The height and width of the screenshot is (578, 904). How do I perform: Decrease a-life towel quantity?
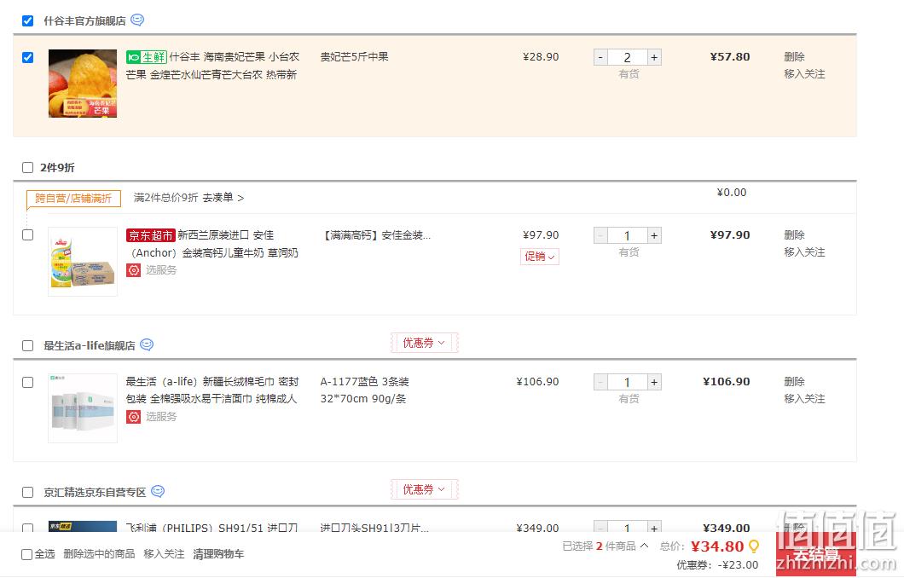pos(600,382)
